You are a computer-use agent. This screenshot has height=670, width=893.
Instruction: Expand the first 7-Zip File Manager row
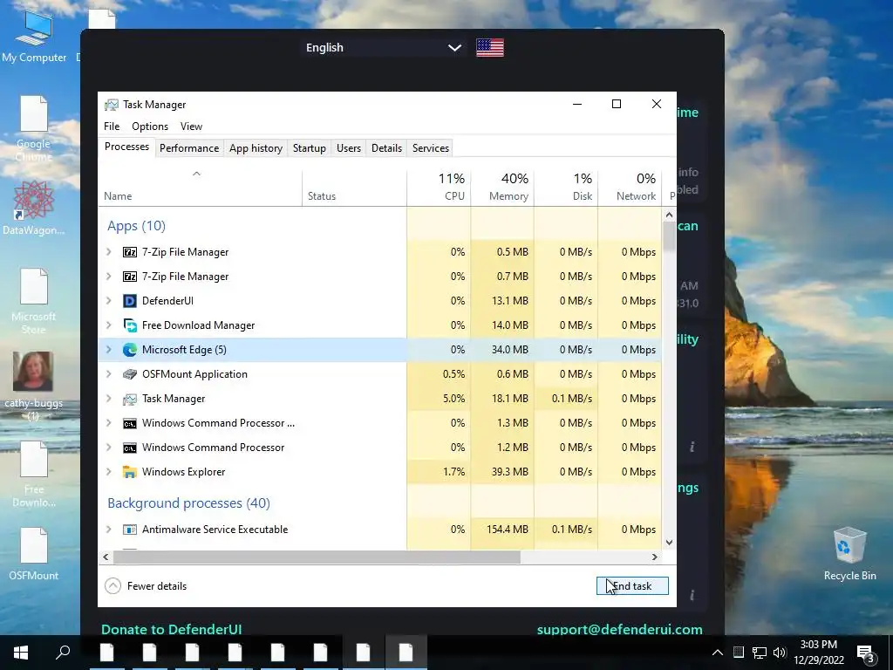pos(109,252)
